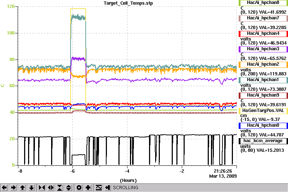The width and height of the screenshot is (288, 192).
Task: Click the VAL=119.883 reading for hpchan2
Action: (x=273, y=74)
